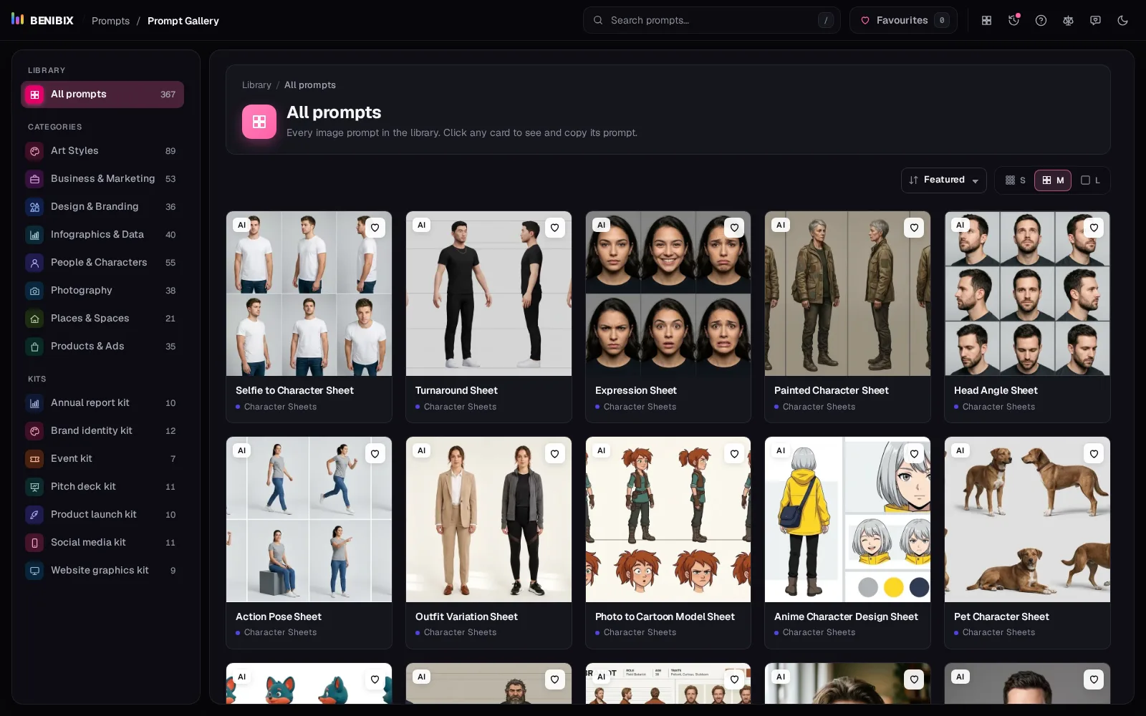Open the Head Angle Sheet thumbnail
Image resolution: width=1146 pixels, height=716 pixels.
coord(1027,294)
